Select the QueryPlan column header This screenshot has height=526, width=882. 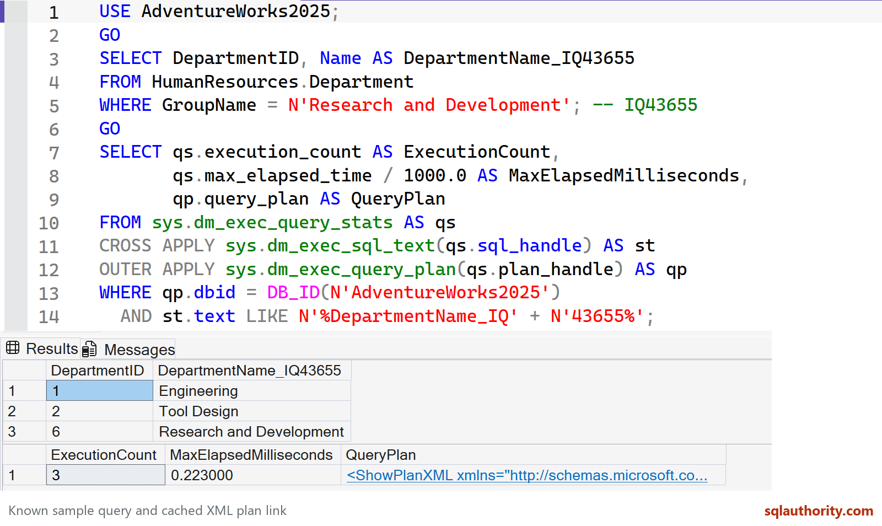coord(533,455)
